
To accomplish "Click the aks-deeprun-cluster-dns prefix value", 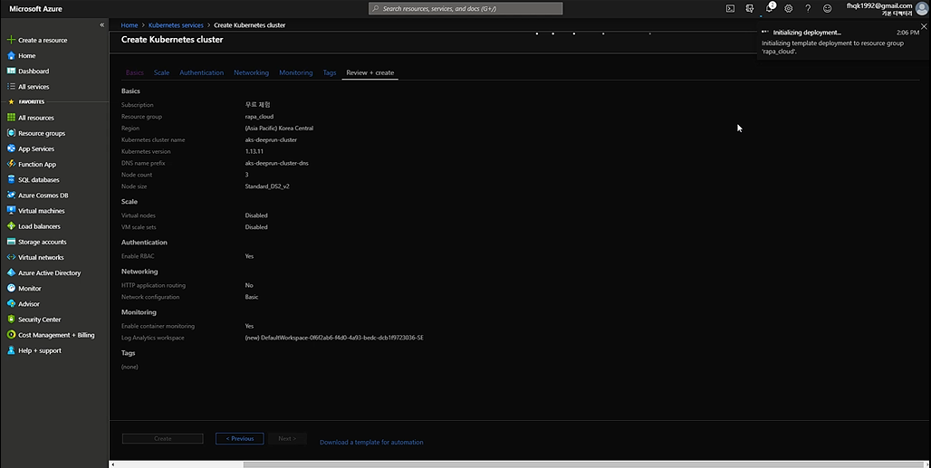I will tap(277, 163).
